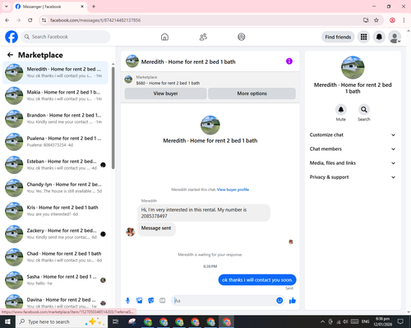Viewport: 411px width, 328px height.
Task: Mute this conversation with the bell icon
Action: (341, 110)
